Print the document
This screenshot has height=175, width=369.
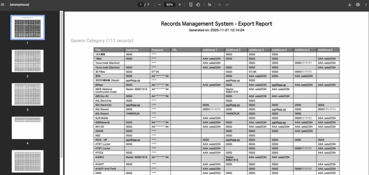[x=358, y=5]
